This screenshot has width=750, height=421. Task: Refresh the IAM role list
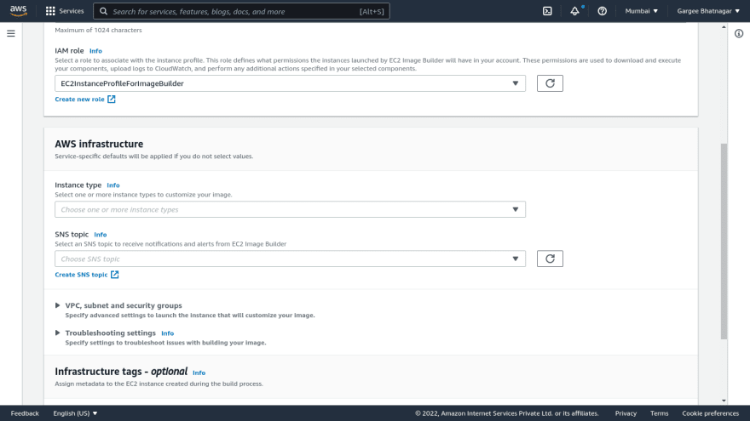(x=550, y=83)
